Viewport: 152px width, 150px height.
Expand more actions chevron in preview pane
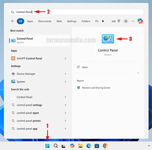pyautogui.click(x=138, y=73)
